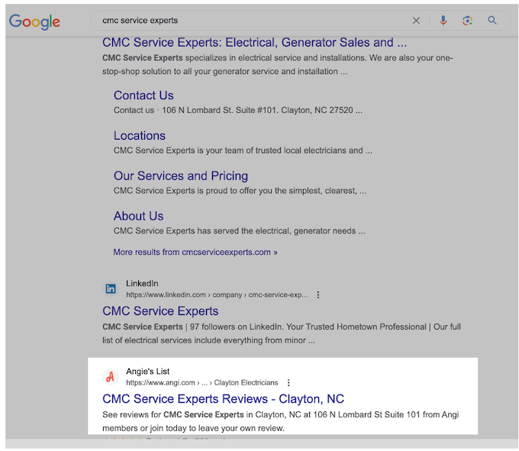Show more results from cmcserviceexperts.com
The image size is (519, 451).
(195, 252)
